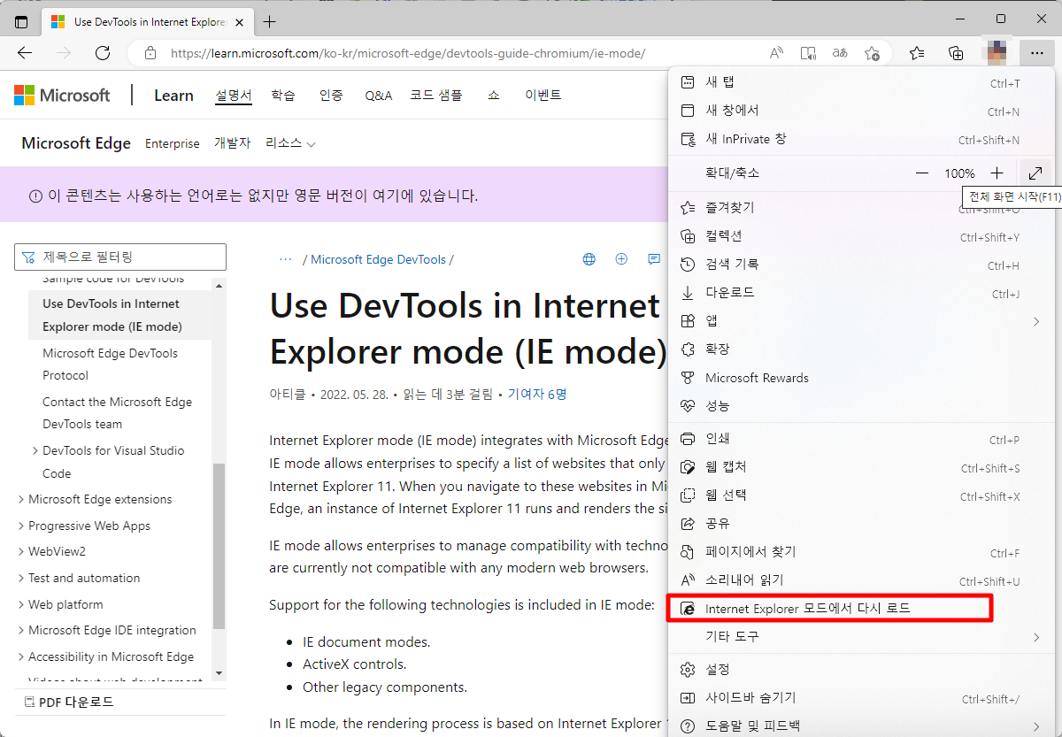The image size is (1062, 737).
Task: Select 인쇄 menu item
Action: coord(863,439)
